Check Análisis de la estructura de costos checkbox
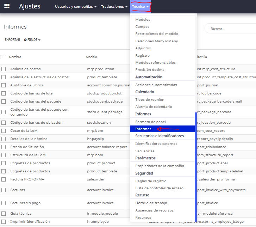Image resolution: width=256 pixels, height=227 pixels. pyautogui.click(x=4, y=77)
